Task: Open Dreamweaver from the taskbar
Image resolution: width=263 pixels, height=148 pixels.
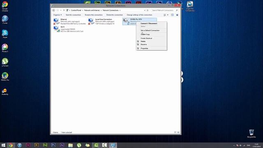Action: coord(45,145)
